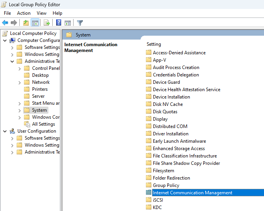The width and height of the screenshot is (264, 211).
Task: Click the Filesystem folder icon
Action: (x=149, y=171)
